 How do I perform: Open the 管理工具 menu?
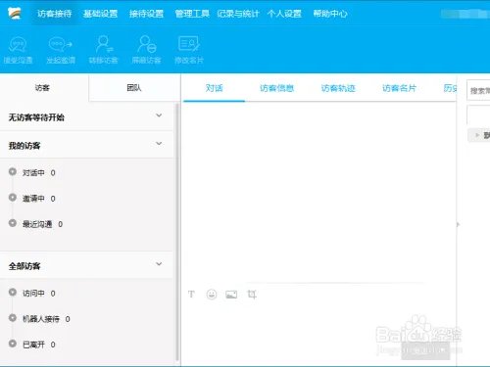tap(192, 14)
